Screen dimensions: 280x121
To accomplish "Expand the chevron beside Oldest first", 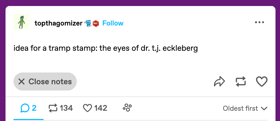I will (x=264, y=108).
